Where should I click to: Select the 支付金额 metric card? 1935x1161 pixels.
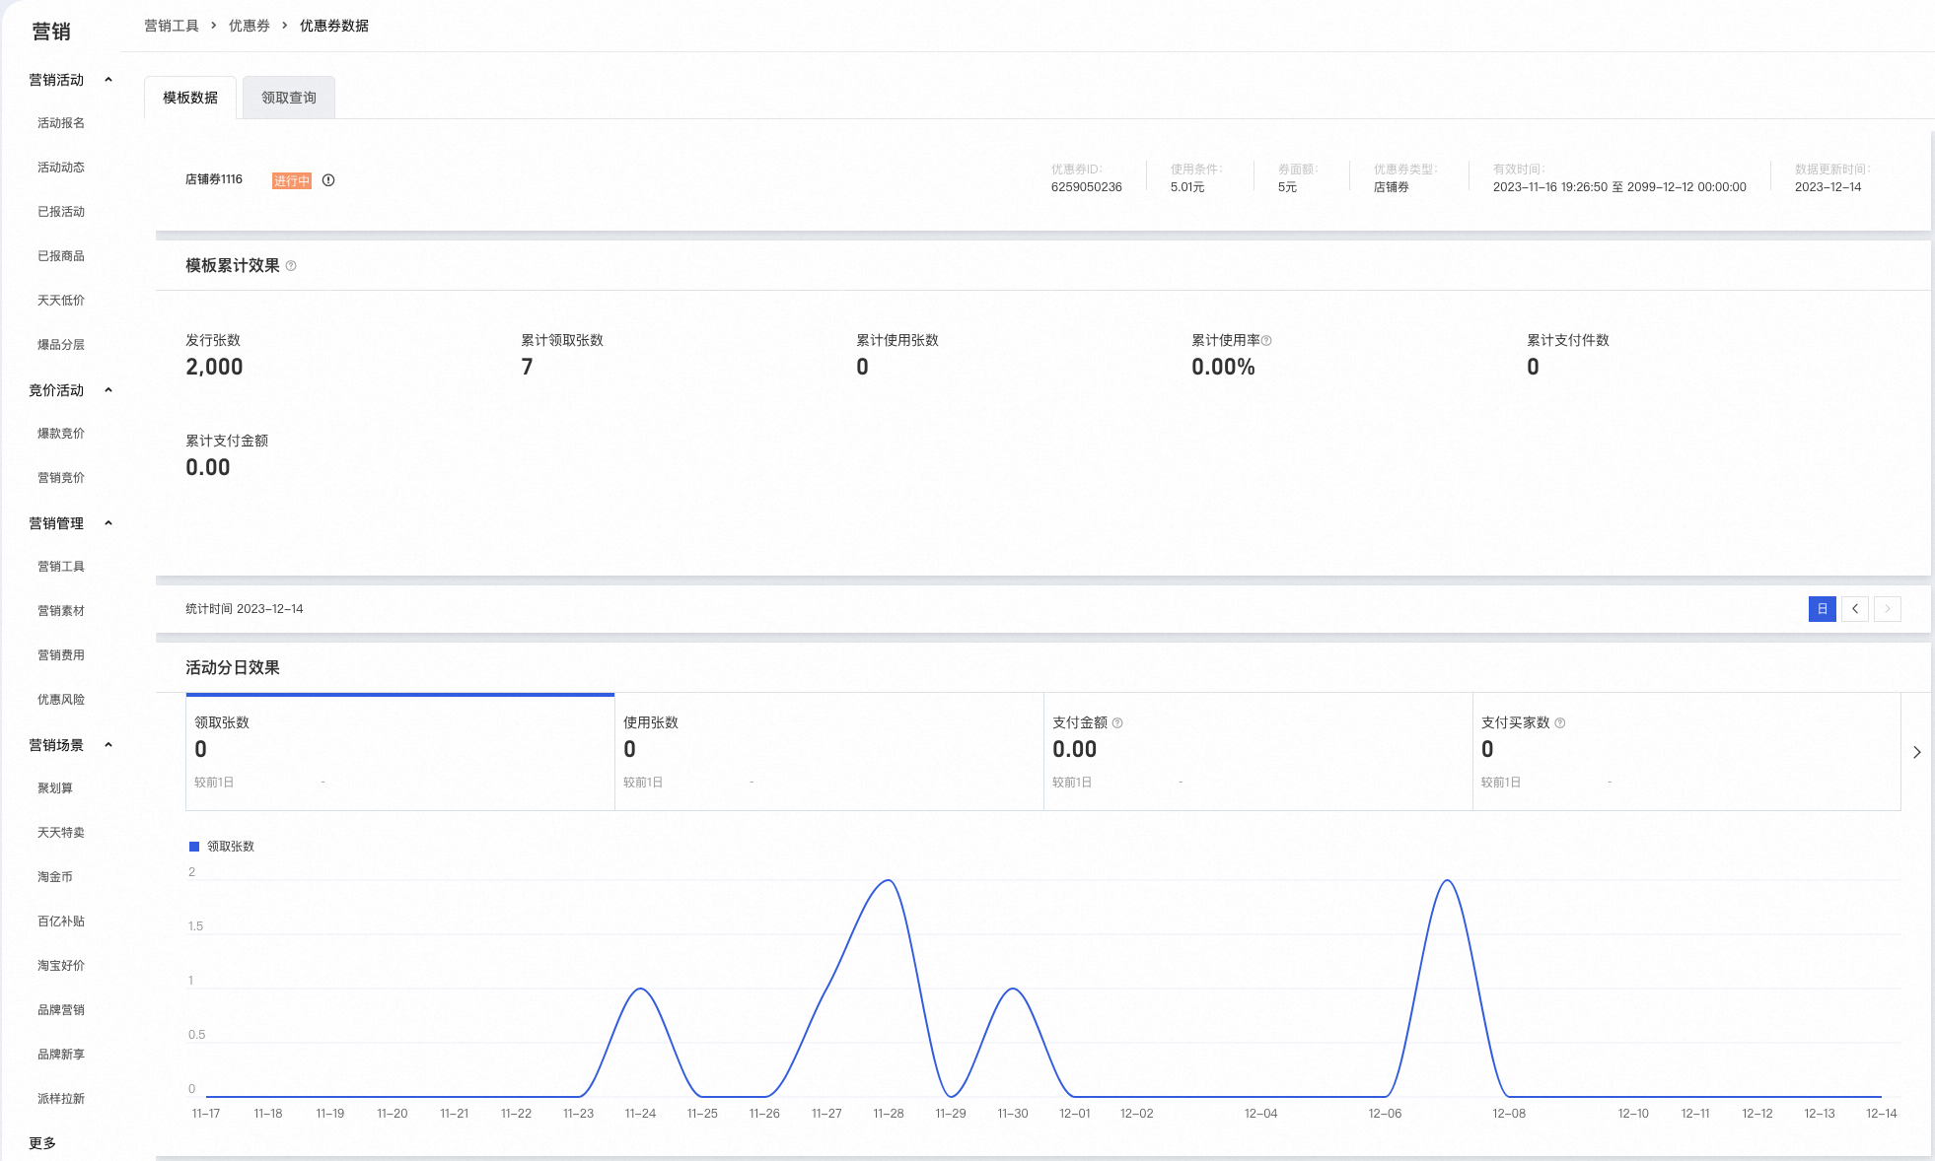1258,752
